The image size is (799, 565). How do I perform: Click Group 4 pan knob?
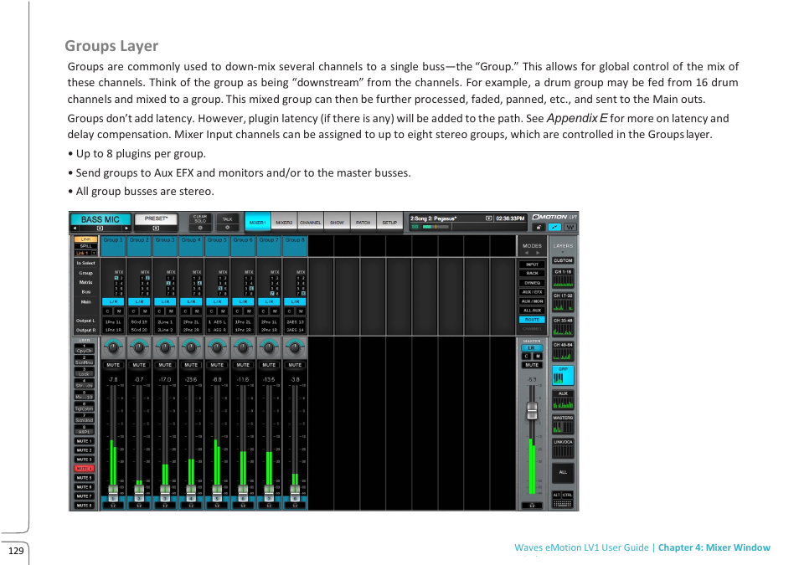(191, 348)
